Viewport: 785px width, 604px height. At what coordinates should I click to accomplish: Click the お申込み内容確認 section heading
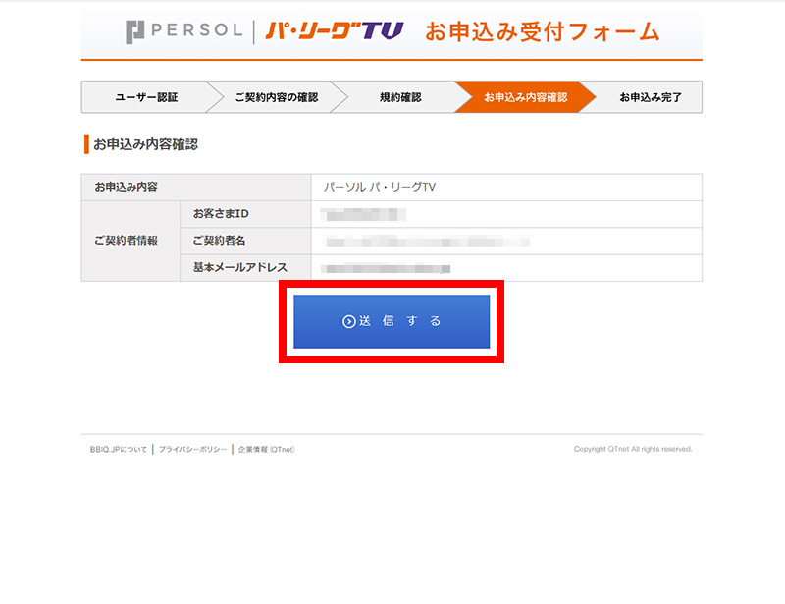[145, 144]
